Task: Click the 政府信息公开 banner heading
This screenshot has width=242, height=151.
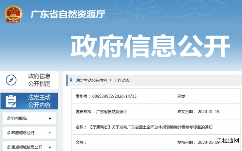Action: 150,46
